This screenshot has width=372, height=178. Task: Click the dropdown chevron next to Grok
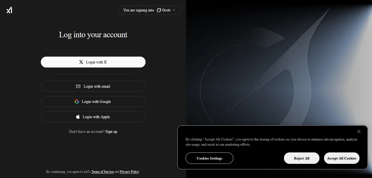(174, 10)
